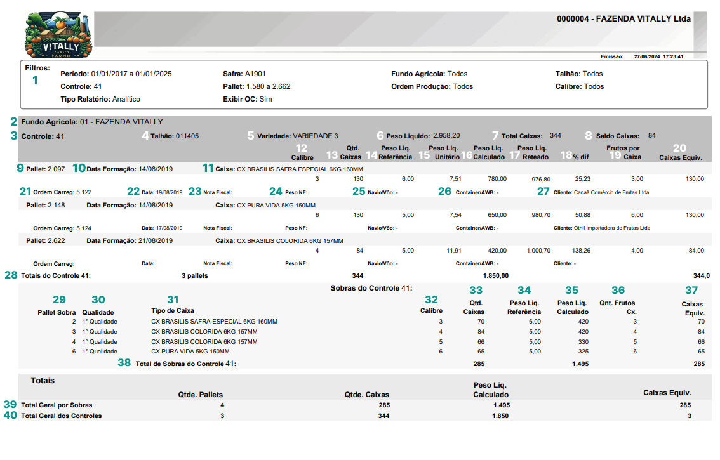Click client 'Canaã Comércio de Frutas Ltda'
Viewport: 720px width, 460px height.
(x=611, y=192)
